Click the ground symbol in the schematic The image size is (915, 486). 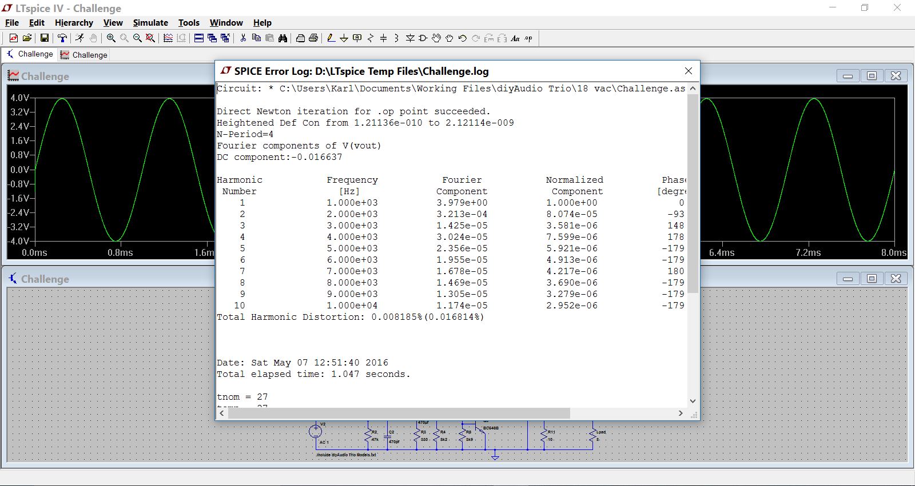tap(495, 455)
